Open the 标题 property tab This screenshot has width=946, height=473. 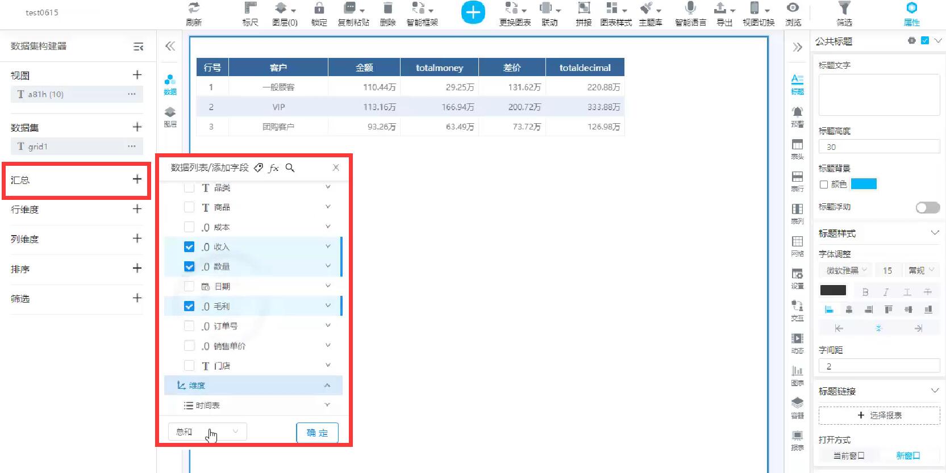coord(798,84)
